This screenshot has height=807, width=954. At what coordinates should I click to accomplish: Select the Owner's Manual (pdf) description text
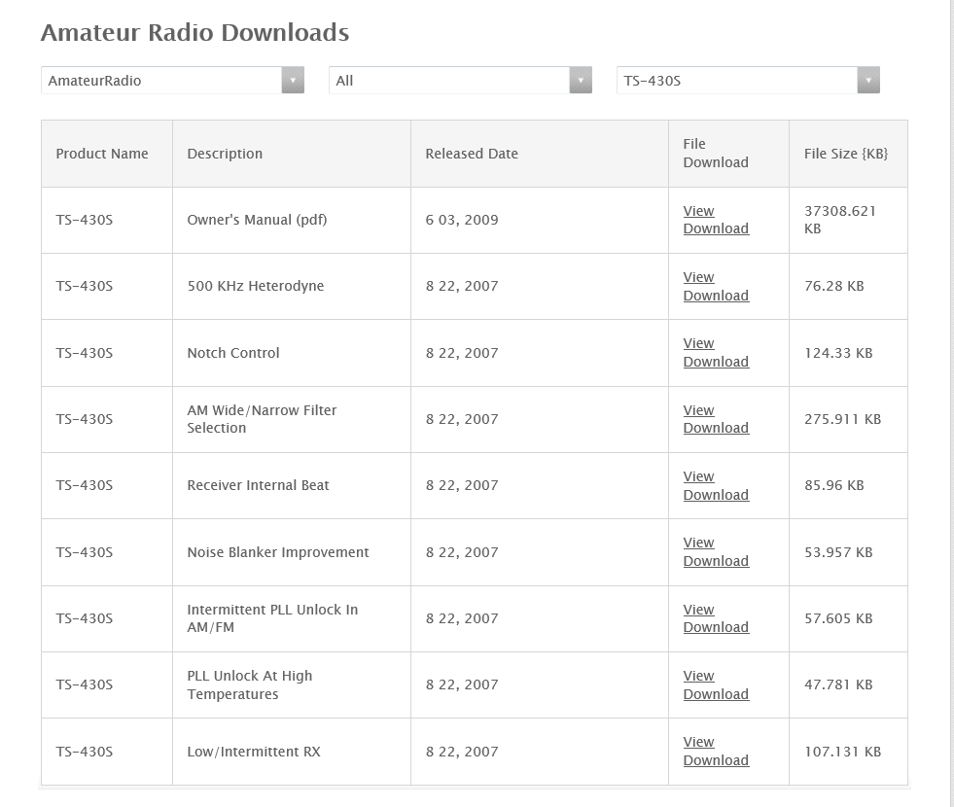[257, 220]
